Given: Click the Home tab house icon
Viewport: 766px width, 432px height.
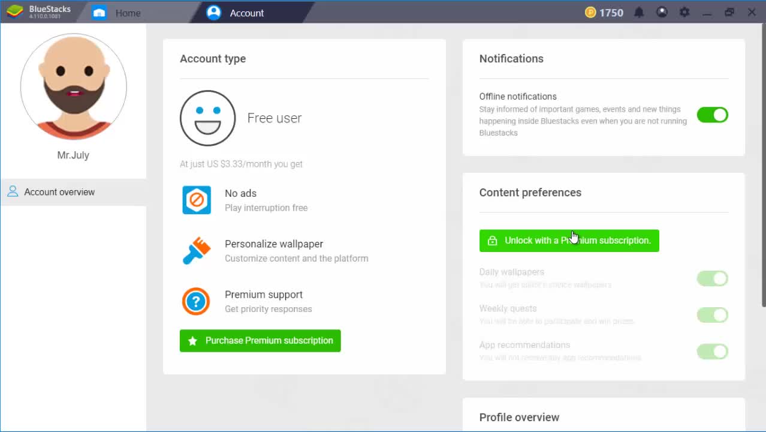Looking at the screenshot, I should 99,13.
